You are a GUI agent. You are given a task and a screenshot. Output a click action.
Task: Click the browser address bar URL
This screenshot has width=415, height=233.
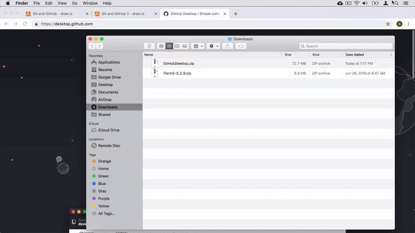(67, 24)
